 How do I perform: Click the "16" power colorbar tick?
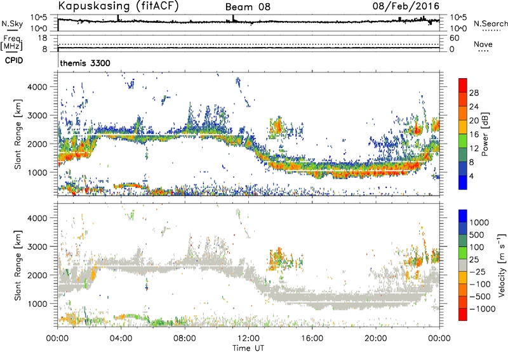[474, 135]
